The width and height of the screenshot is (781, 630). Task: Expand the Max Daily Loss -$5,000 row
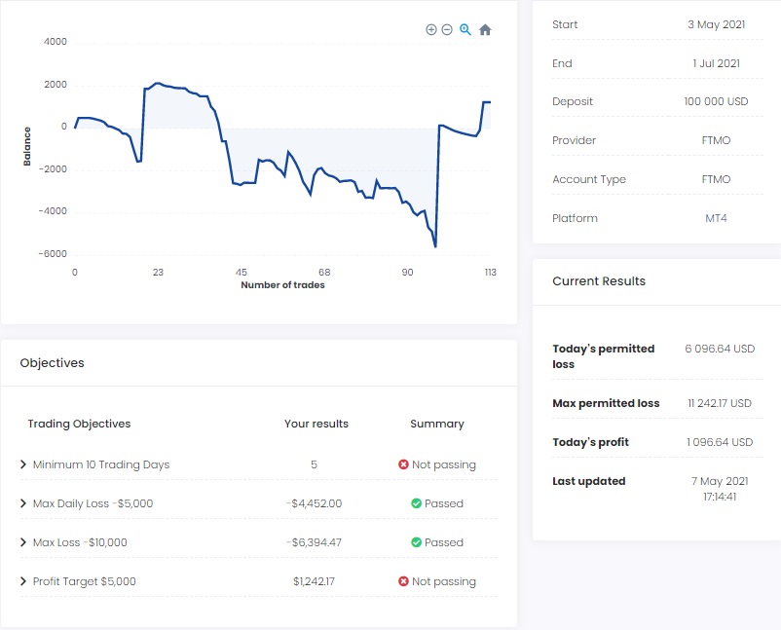pyautogui.click(x=23, y=503)
